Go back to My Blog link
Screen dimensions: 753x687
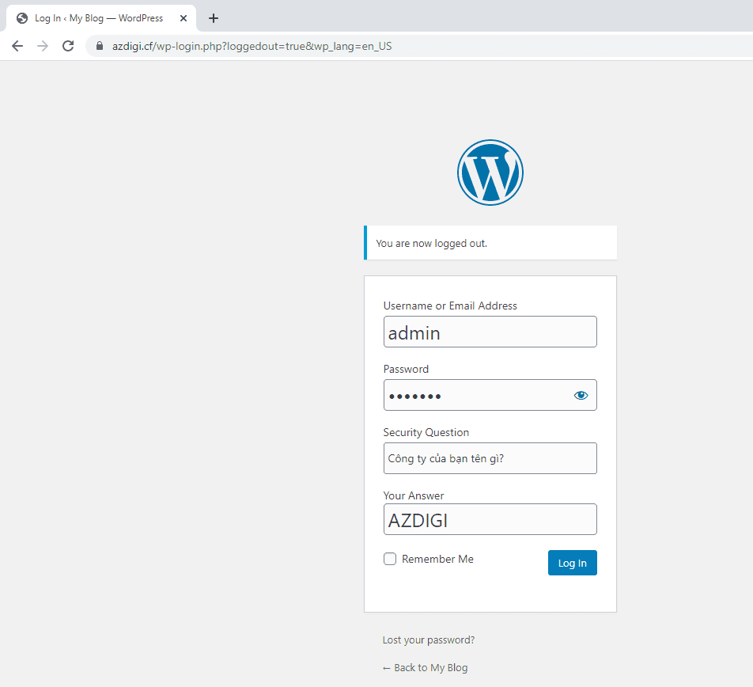(x=425, y=667)
